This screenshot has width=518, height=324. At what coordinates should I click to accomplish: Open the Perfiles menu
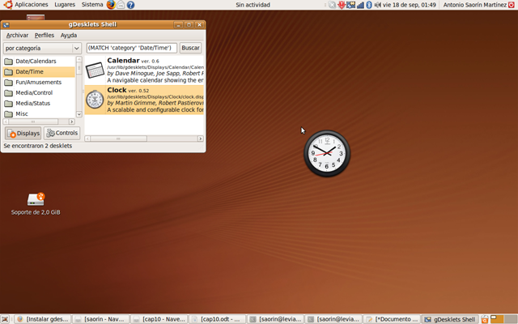pos(45,36)
